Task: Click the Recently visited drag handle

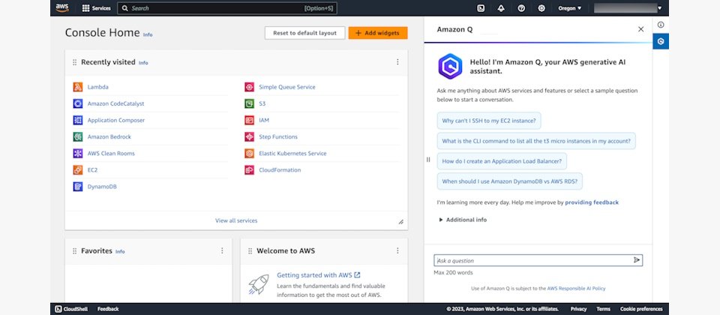Action: [x=74, y=62]
